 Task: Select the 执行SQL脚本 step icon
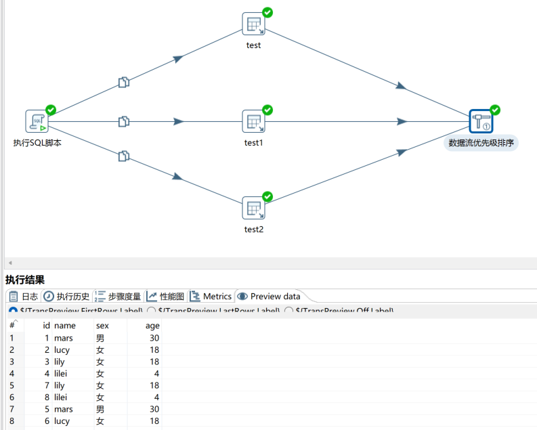(37, 121)
